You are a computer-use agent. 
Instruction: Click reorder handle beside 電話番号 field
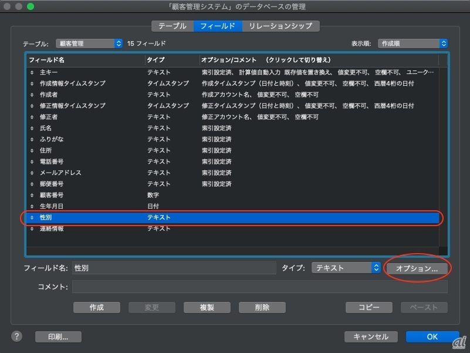tap(33, 162)
